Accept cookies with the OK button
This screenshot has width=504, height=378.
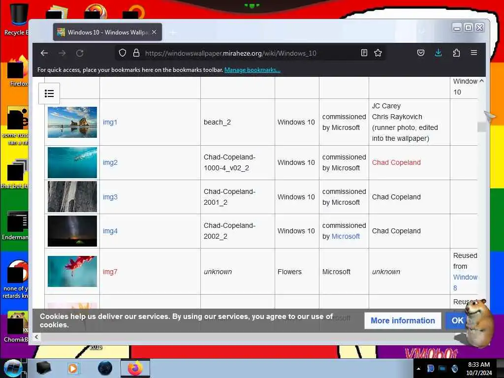tap(457, 320)
